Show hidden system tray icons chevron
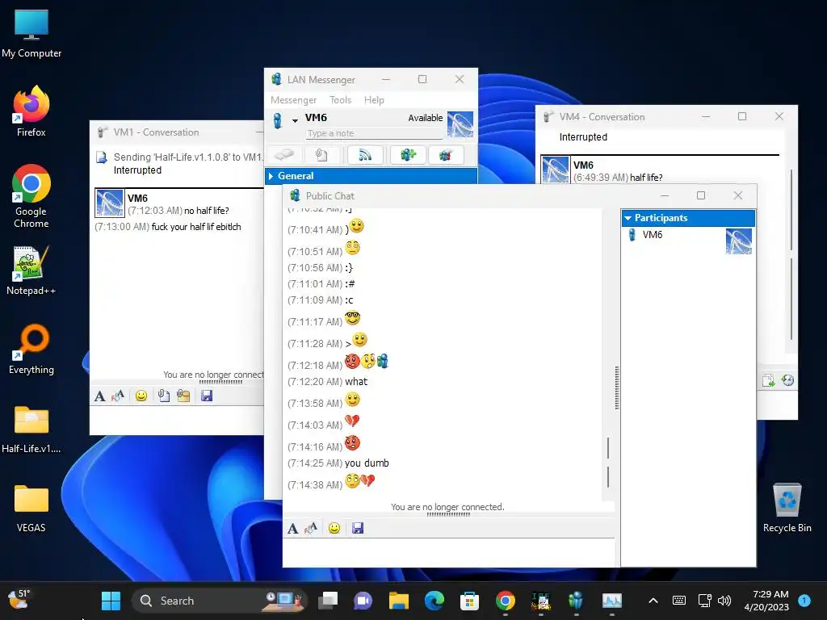 click(x=653, y=601)
